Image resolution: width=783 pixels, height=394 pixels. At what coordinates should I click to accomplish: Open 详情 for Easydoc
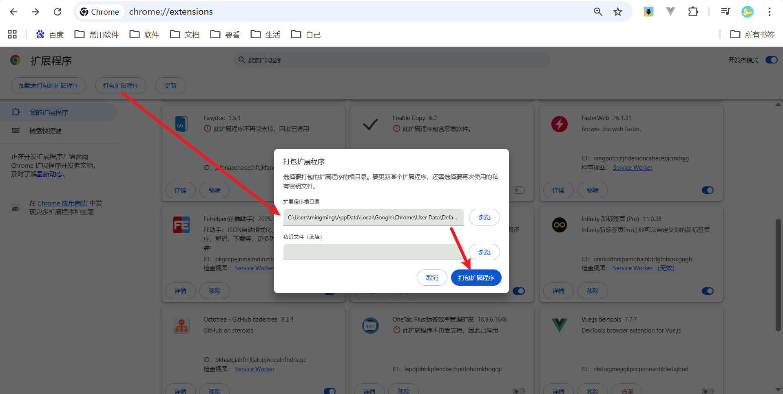[x=180, y=190]
